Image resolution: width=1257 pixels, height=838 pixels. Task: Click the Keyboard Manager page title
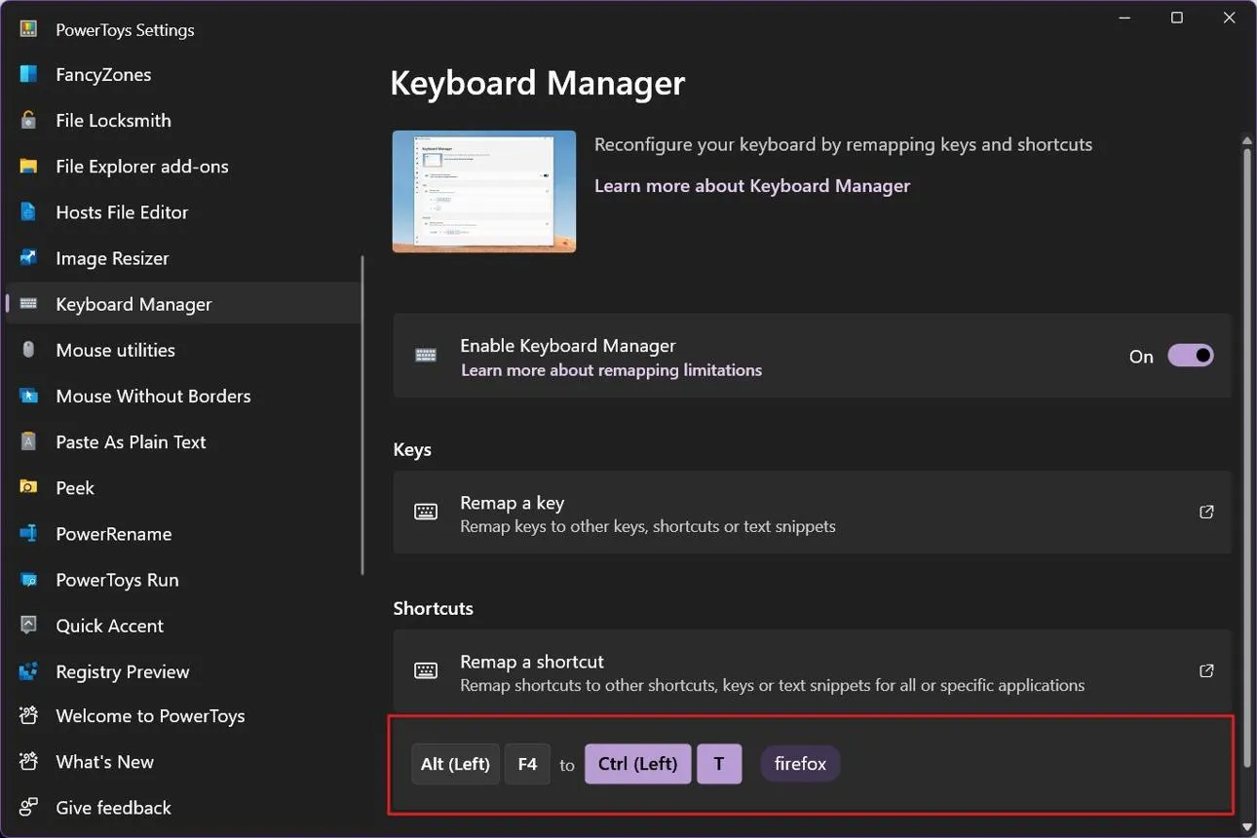pyautogui.click(x=538, y=83)
